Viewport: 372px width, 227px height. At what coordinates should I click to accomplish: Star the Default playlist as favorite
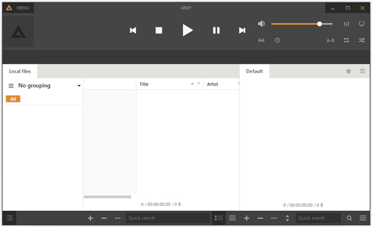point(348,71)
